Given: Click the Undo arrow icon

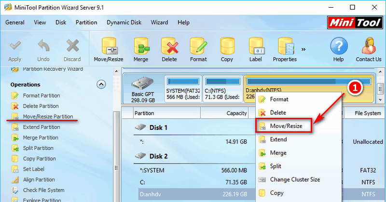Looking at the screenshot, I should (x=43, y=46).
